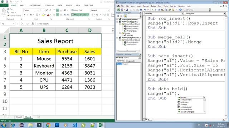The image size is (229, 128).
Task: Close the Project Explorer pane
Action: 140,13
